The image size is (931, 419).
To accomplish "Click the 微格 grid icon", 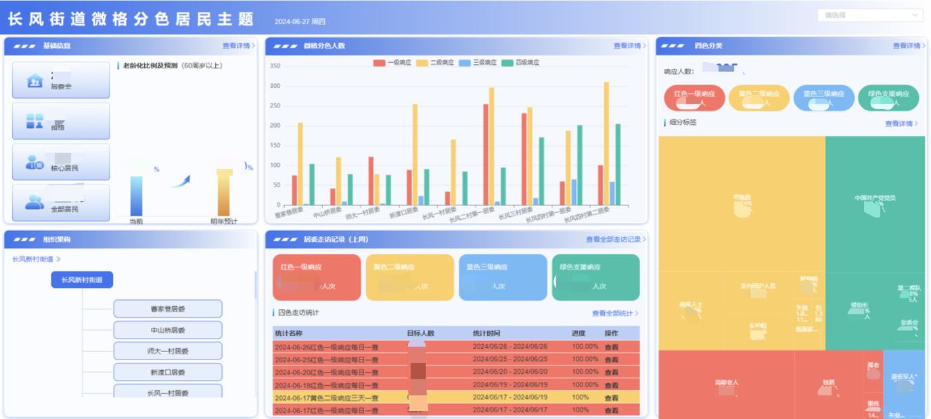I will (x=35, y=122).
